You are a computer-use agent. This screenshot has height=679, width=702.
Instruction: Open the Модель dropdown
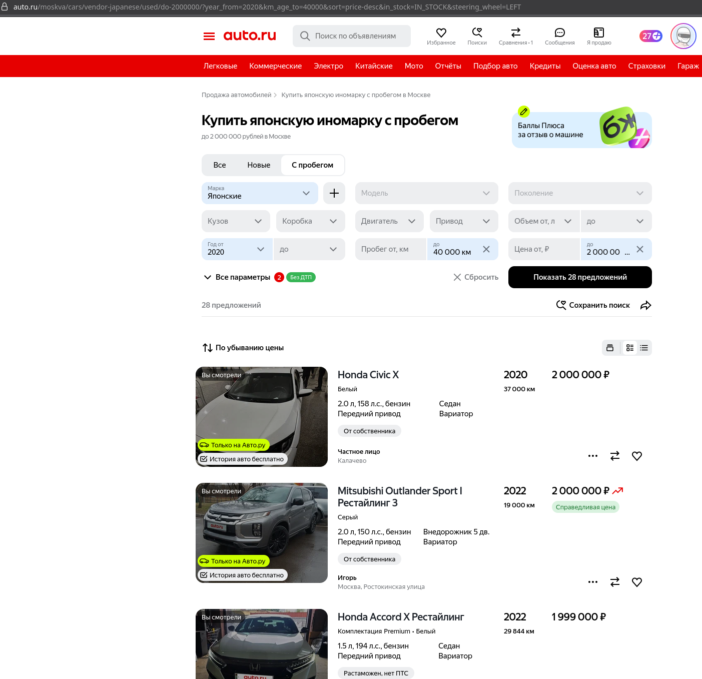click(x=427, y=193)
